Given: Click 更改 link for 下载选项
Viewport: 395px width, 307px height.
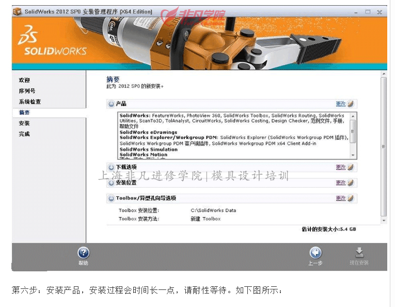Looking at the screenshot, I should pos(341,167).
